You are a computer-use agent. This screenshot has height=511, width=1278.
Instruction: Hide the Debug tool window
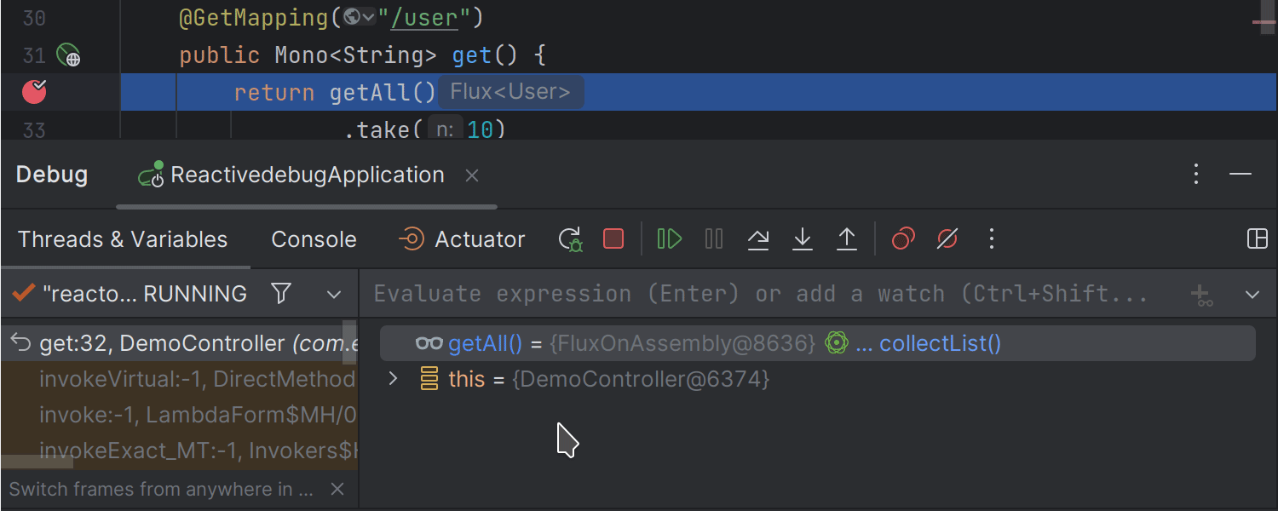pos(1241,175)
